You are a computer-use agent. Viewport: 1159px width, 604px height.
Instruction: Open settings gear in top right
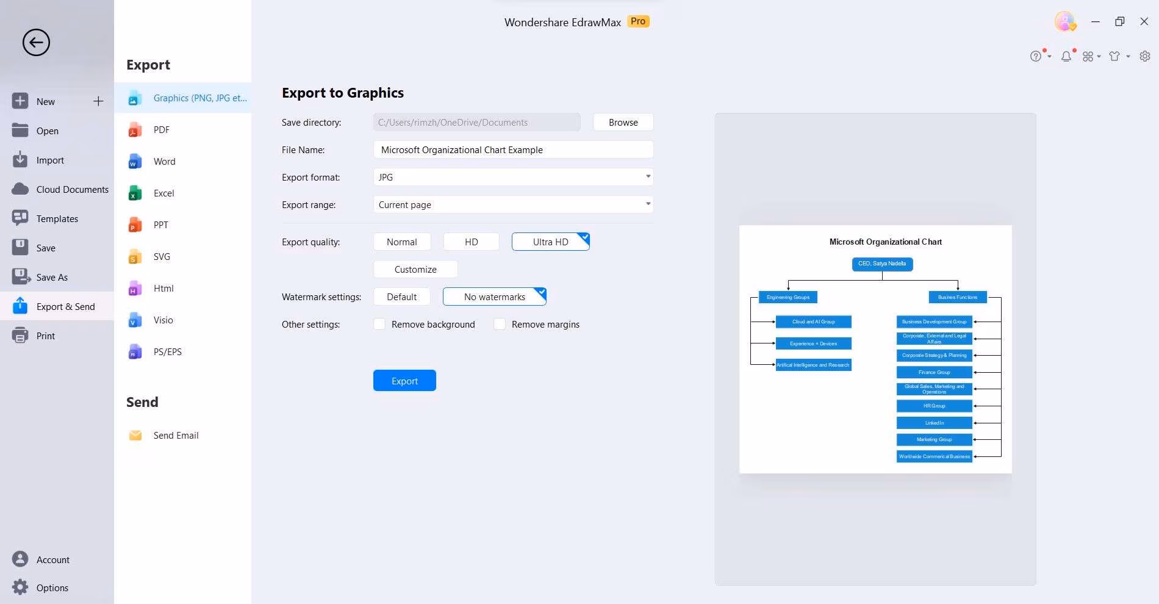pos(1145,56)
